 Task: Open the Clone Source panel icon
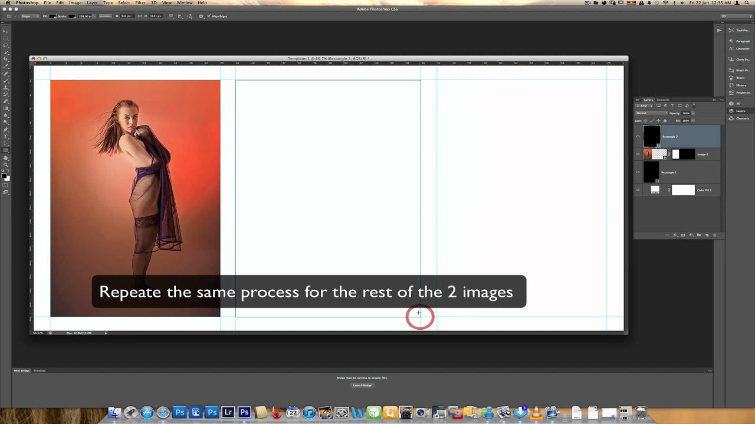[731, 59]
